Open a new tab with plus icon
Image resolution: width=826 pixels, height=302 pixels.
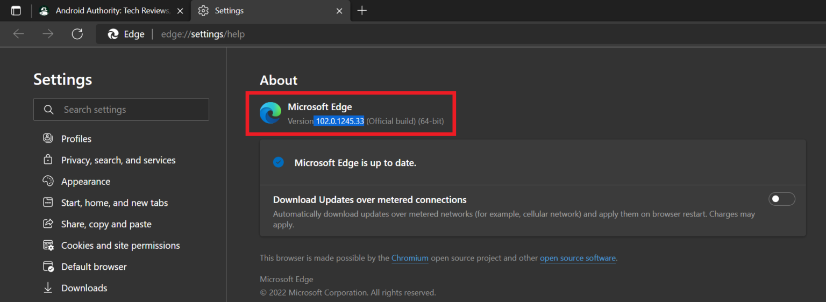point(362,11)
